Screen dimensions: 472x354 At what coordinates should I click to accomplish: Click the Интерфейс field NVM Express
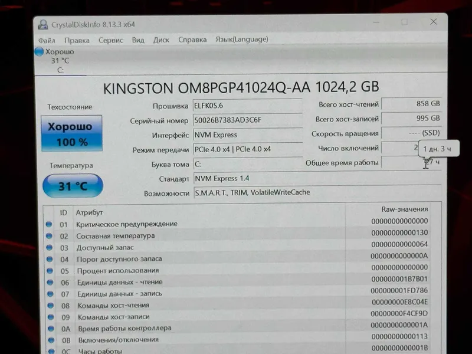click(247, 135)
